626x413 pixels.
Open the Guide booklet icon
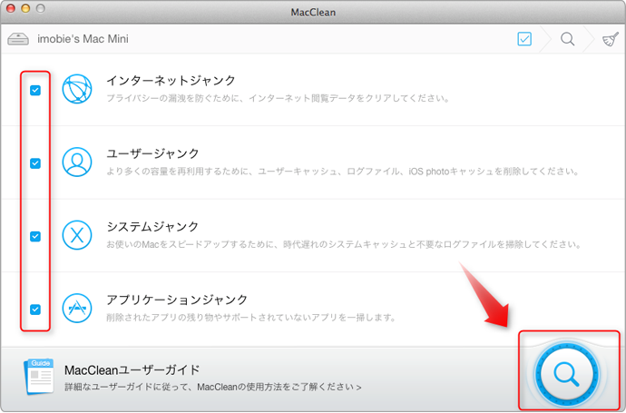pyautogui.click(x=39, y=377)
